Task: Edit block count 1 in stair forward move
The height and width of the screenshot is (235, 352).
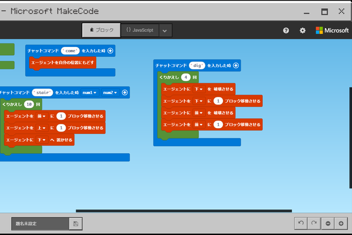Action: point(61,116)
